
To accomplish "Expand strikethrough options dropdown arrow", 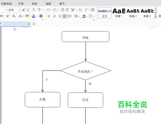I will point(4,16).
